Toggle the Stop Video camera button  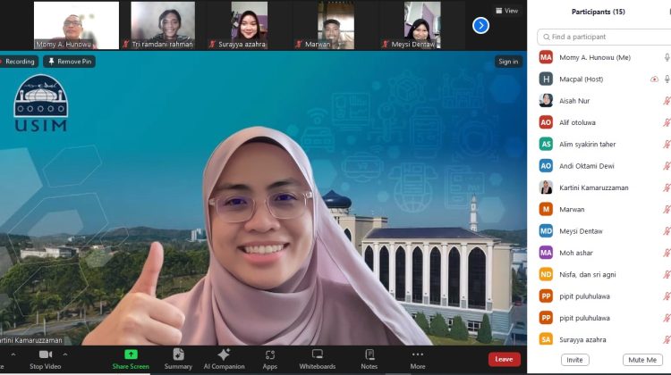coord(45,354)
